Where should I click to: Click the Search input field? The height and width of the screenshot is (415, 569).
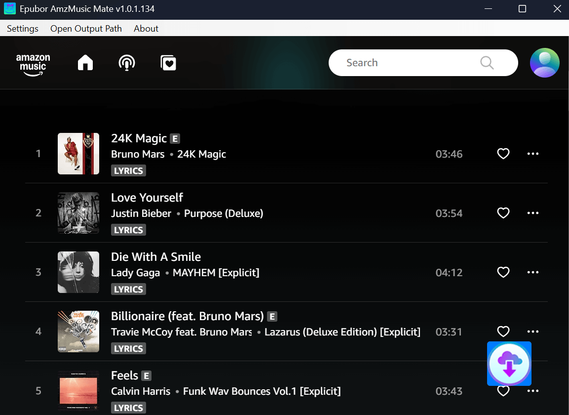[405, 63]
